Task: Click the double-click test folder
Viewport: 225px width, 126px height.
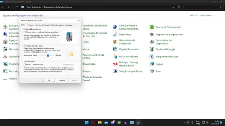Action: [x=71, y=54]
